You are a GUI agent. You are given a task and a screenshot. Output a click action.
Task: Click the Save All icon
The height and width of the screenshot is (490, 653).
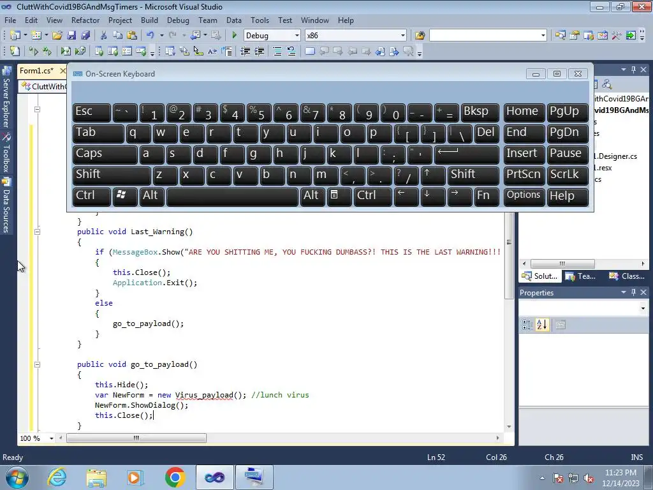click(85, 36)
